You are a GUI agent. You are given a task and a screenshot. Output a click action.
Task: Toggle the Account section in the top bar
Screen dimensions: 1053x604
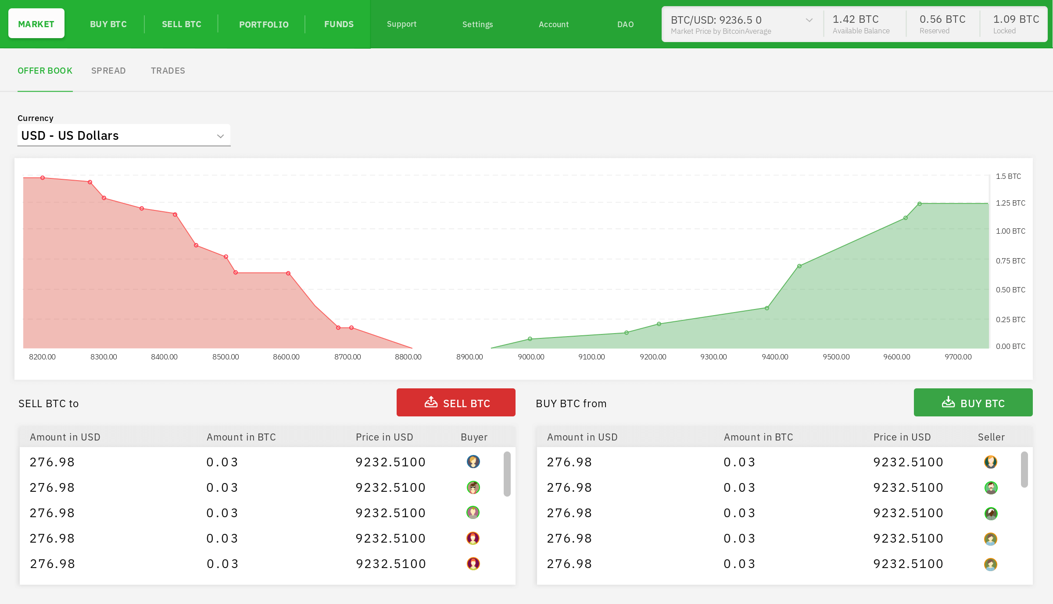click(553, 24)
